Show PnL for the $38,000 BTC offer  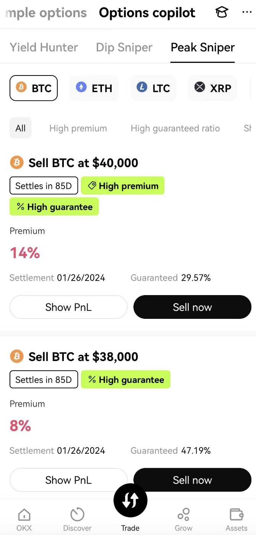(x=68, y=480)
